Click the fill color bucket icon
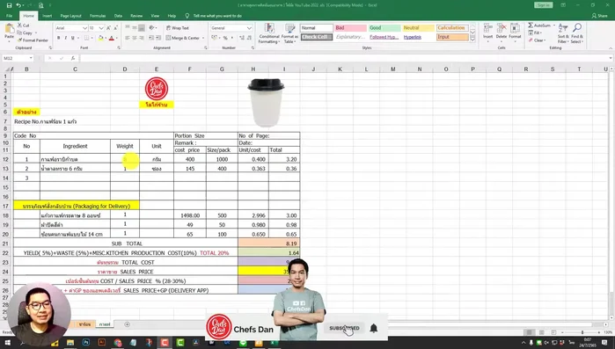This screenshot has width=615, height=349. (x=101, y=38)
